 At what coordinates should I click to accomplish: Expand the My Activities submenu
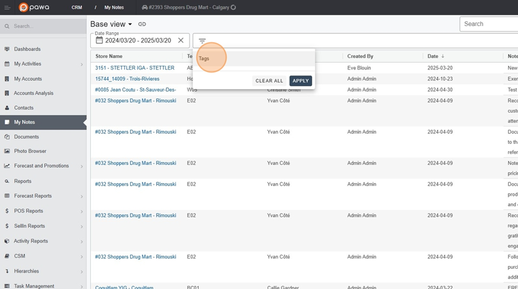coord(82,64)
